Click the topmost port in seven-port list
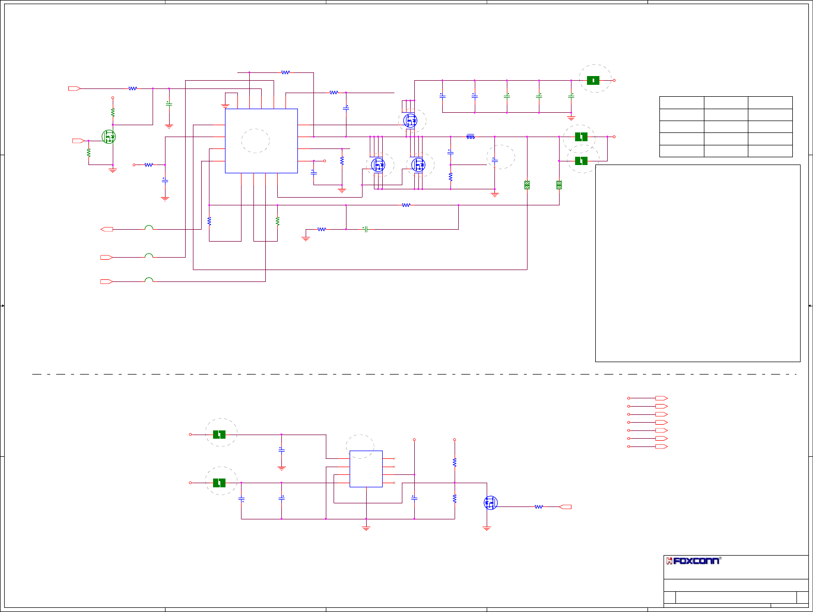 tap(661, 398)
